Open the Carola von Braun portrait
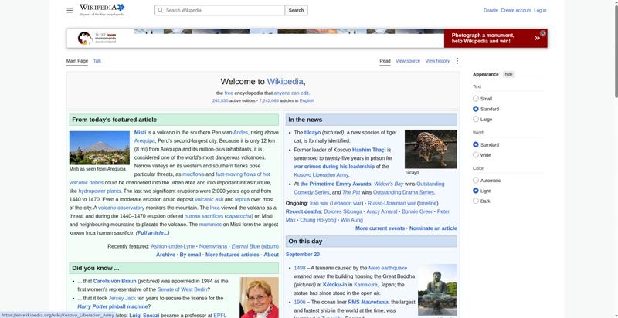This screenshot has width=618, height=318. 259,297
